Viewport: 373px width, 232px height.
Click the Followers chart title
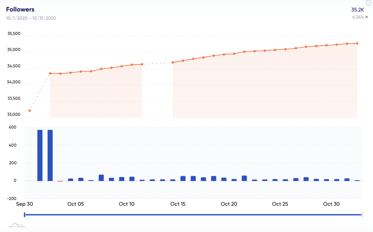tap(20, 9)
